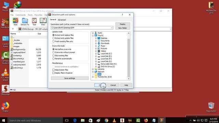Open This PC desktop icon
Viewport: 219px width, 123px height.
point(5,7)
